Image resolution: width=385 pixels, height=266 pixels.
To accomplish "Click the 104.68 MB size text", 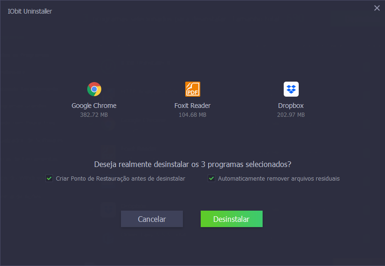I will click(192, 114).
